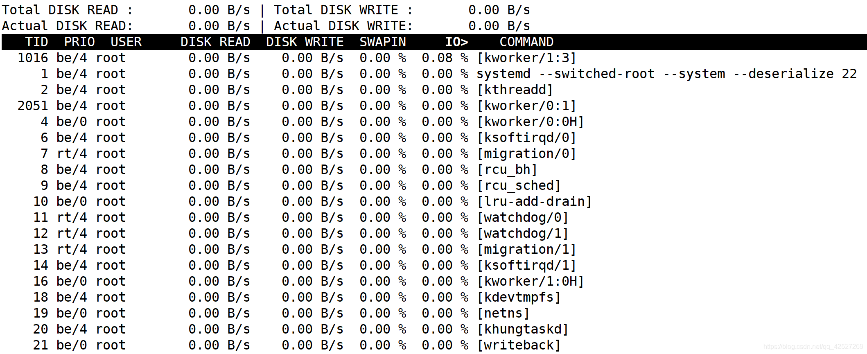The image size is (867, 354).
Task: Select the kthreadd process row
Action: tap(433, 90)
